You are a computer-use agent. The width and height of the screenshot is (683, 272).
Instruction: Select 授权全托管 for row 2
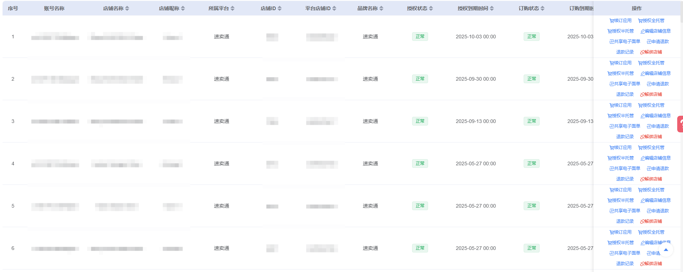point(651,63)
